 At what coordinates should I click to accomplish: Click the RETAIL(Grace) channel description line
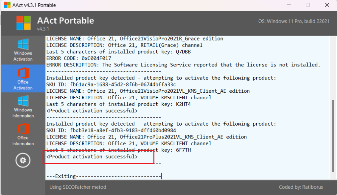(124, 45)
